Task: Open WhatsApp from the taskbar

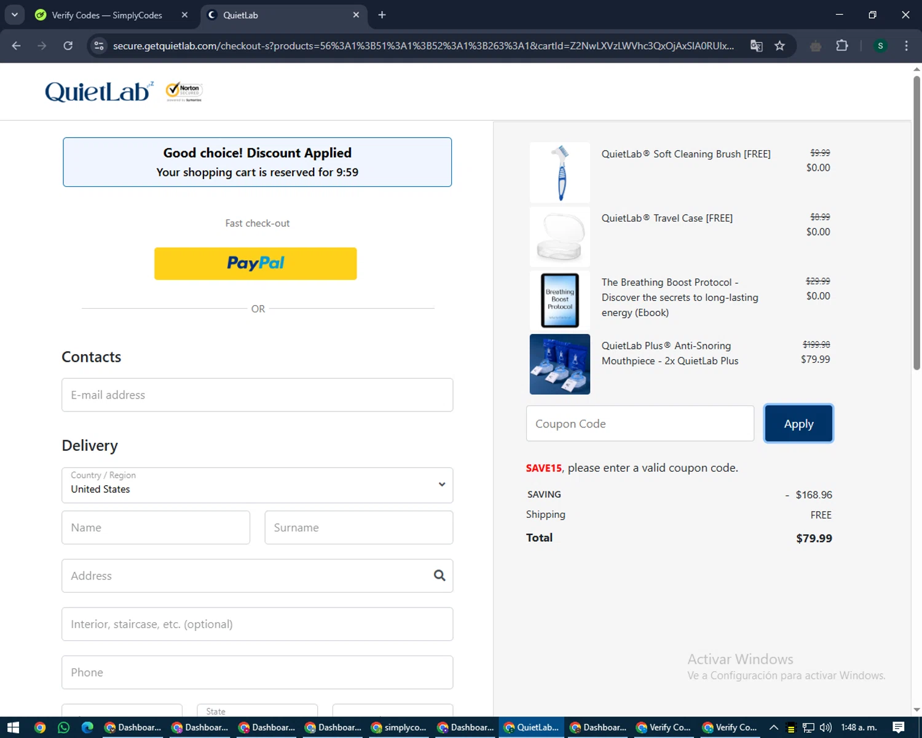Action: 63,728
